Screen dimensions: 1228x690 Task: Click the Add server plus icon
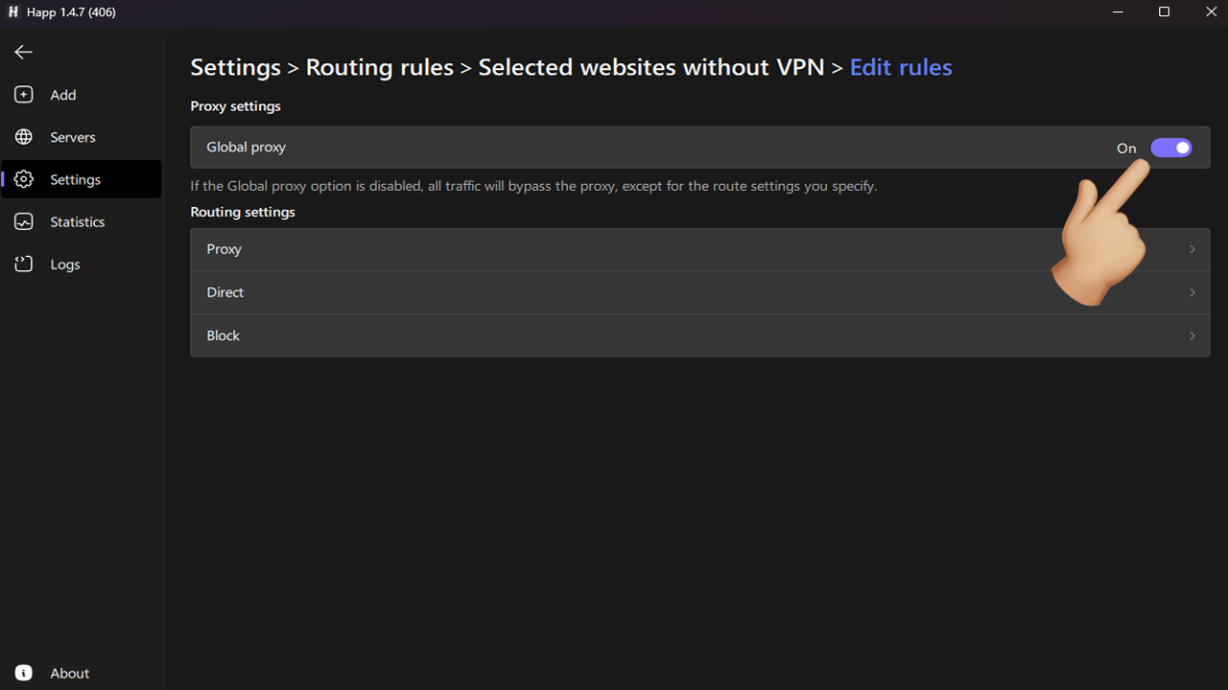(23, 94)
